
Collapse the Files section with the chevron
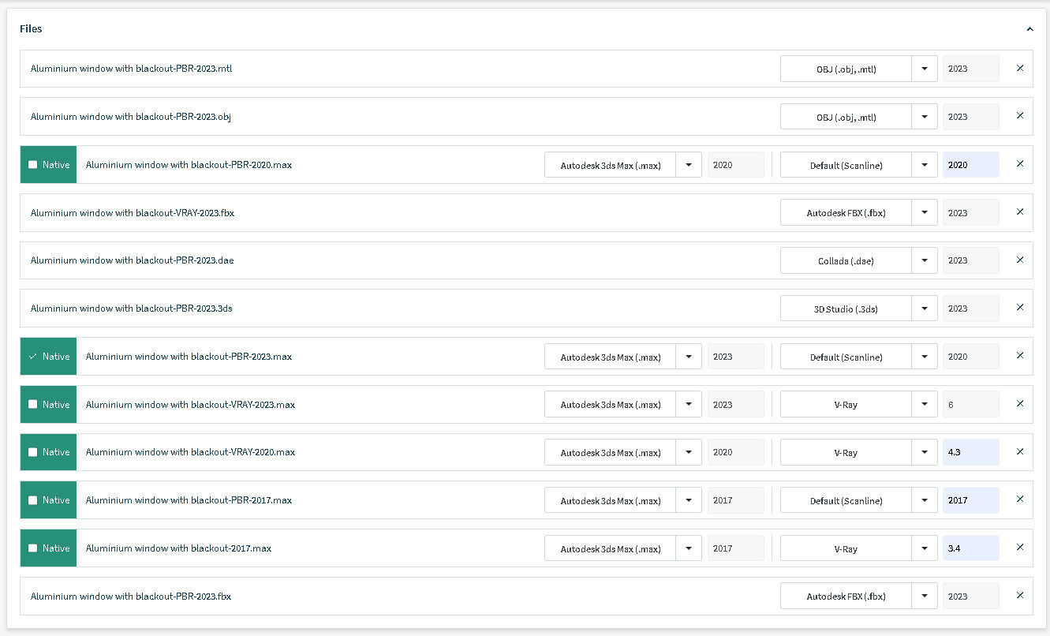coord(1029,29)
